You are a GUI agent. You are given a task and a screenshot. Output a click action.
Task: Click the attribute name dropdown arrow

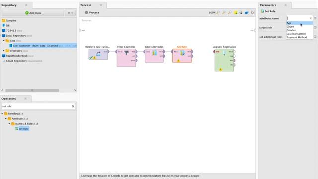[x=311, y=18]
